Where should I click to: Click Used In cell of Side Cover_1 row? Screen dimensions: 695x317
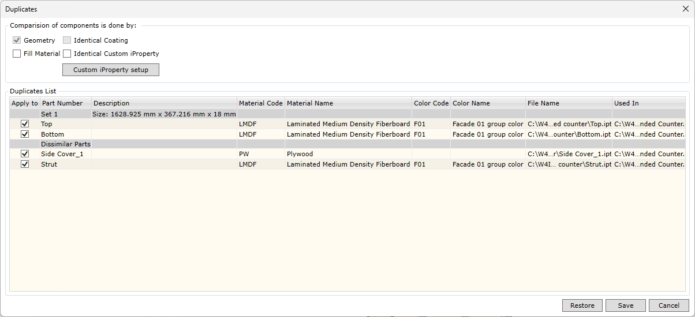click(649, 154)
